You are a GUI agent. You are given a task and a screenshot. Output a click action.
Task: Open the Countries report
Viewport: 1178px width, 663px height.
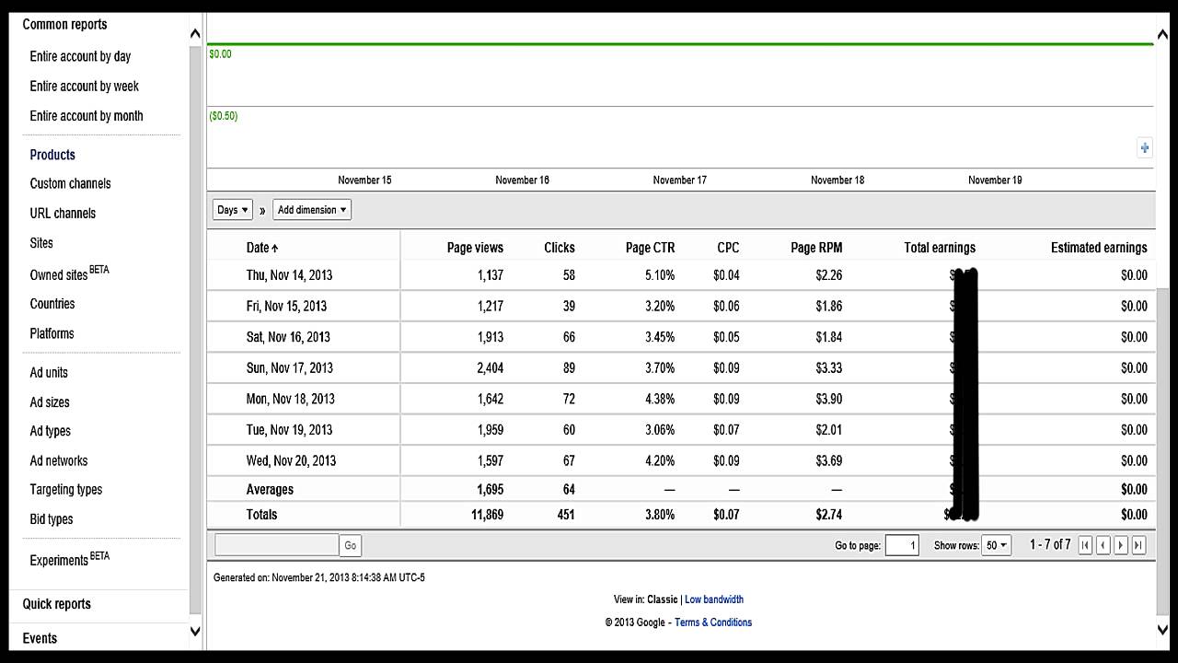point(52,304)
